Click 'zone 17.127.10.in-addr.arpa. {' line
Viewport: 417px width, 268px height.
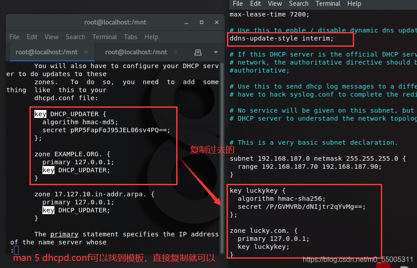(95, 194)
